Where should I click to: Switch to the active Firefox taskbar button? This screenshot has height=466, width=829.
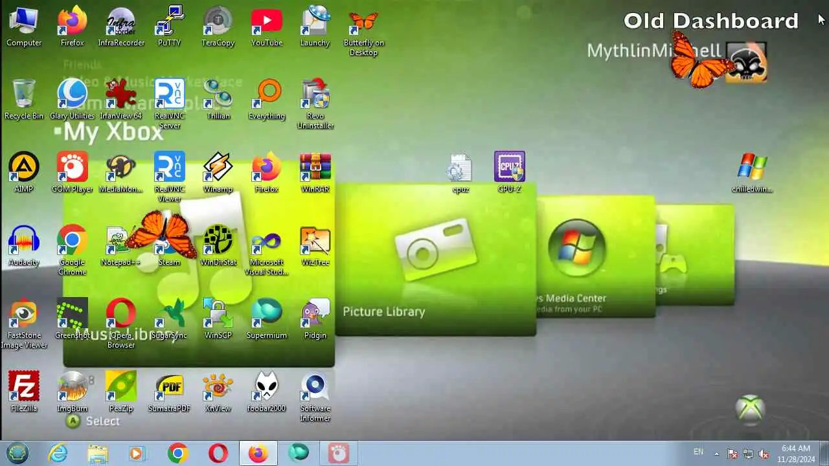[258, 453]
